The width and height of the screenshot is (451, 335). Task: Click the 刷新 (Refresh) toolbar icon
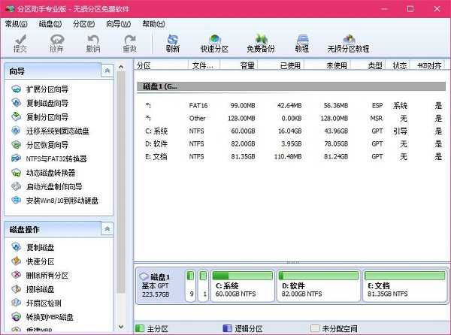(x=173, y=43)
